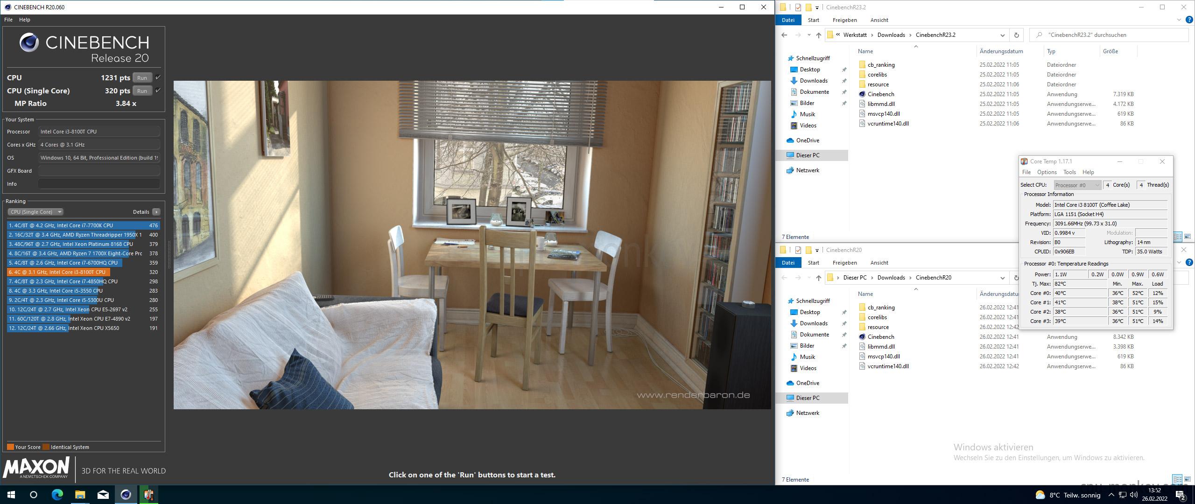Click the GFX Board field
The width and height of the screenshot is (1195, 504).
coord(99,171)
